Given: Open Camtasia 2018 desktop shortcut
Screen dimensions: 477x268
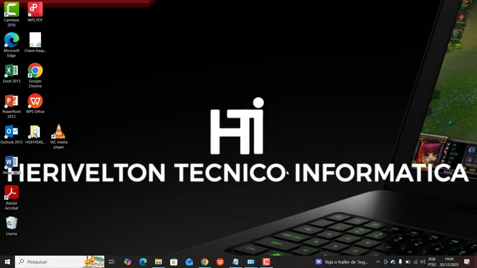Looking at the screenshot, I should [12, 14].
